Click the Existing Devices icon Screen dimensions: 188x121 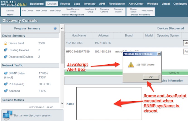(6, 50)
